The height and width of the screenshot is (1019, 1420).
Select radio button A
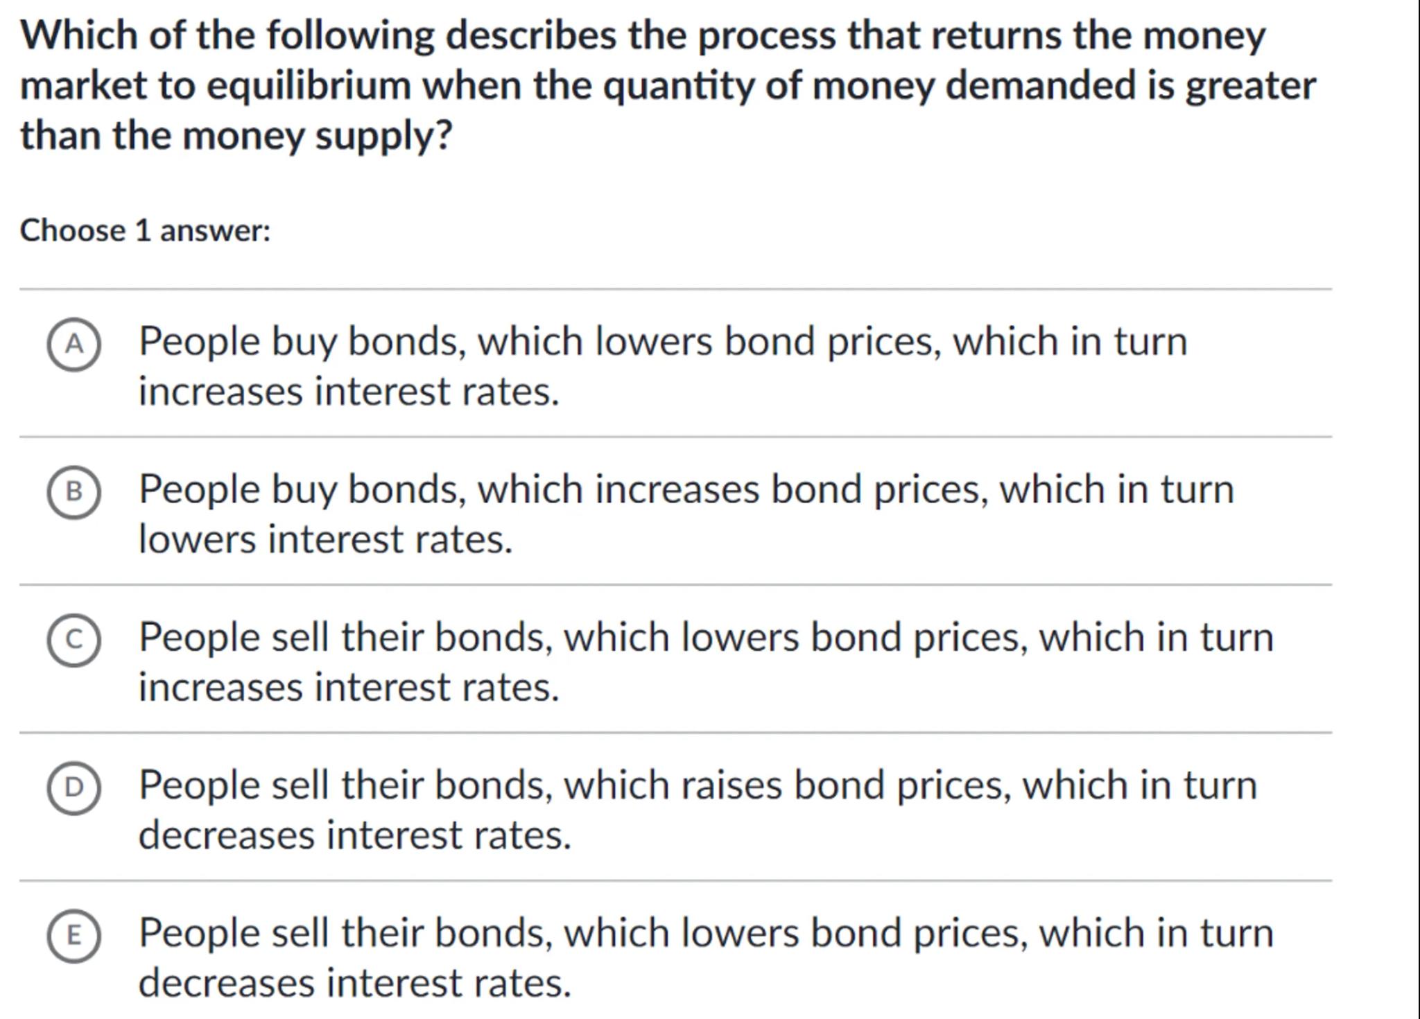point(74,345)
